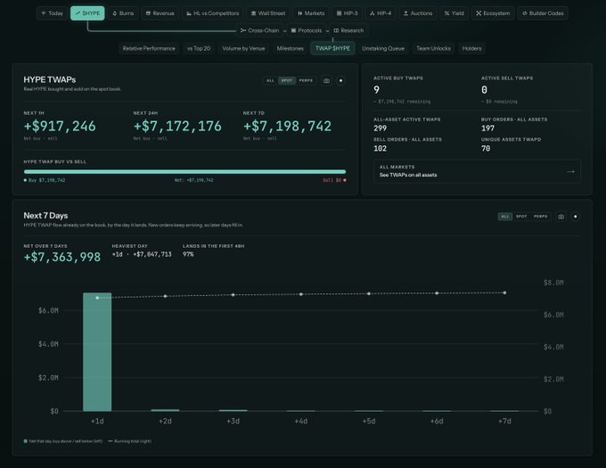This screenshot has width=606, height=468.
Task: Open the Today tab
Action: pyautogui.click(x=53, y=13)
